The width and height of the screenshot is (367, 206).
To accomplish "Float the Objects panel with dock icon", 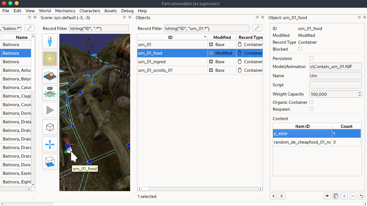I will 257,17.
